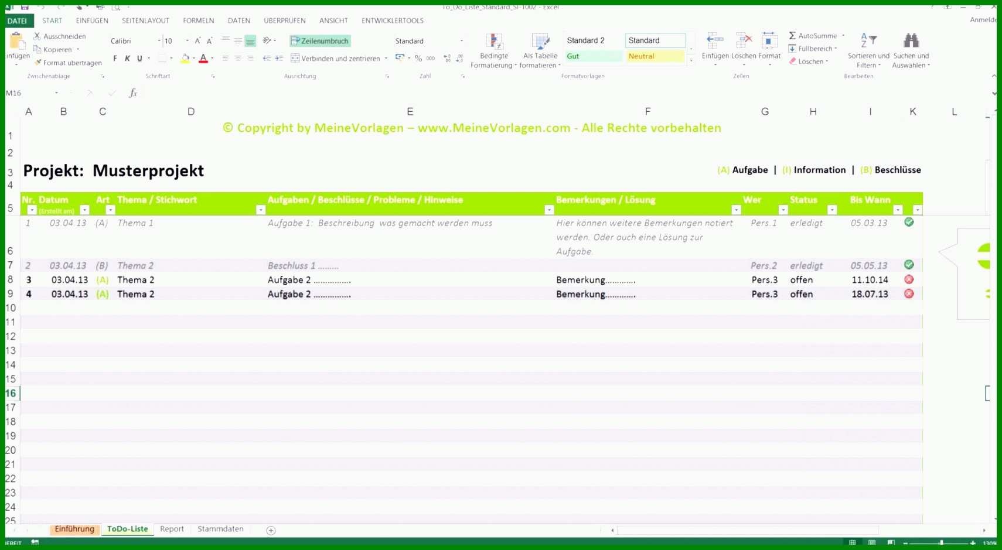Toggle Zeilenumbruch wrap text
This screenshot has height=550, width=1002.
pyautogui.click(x=320, y=41)
